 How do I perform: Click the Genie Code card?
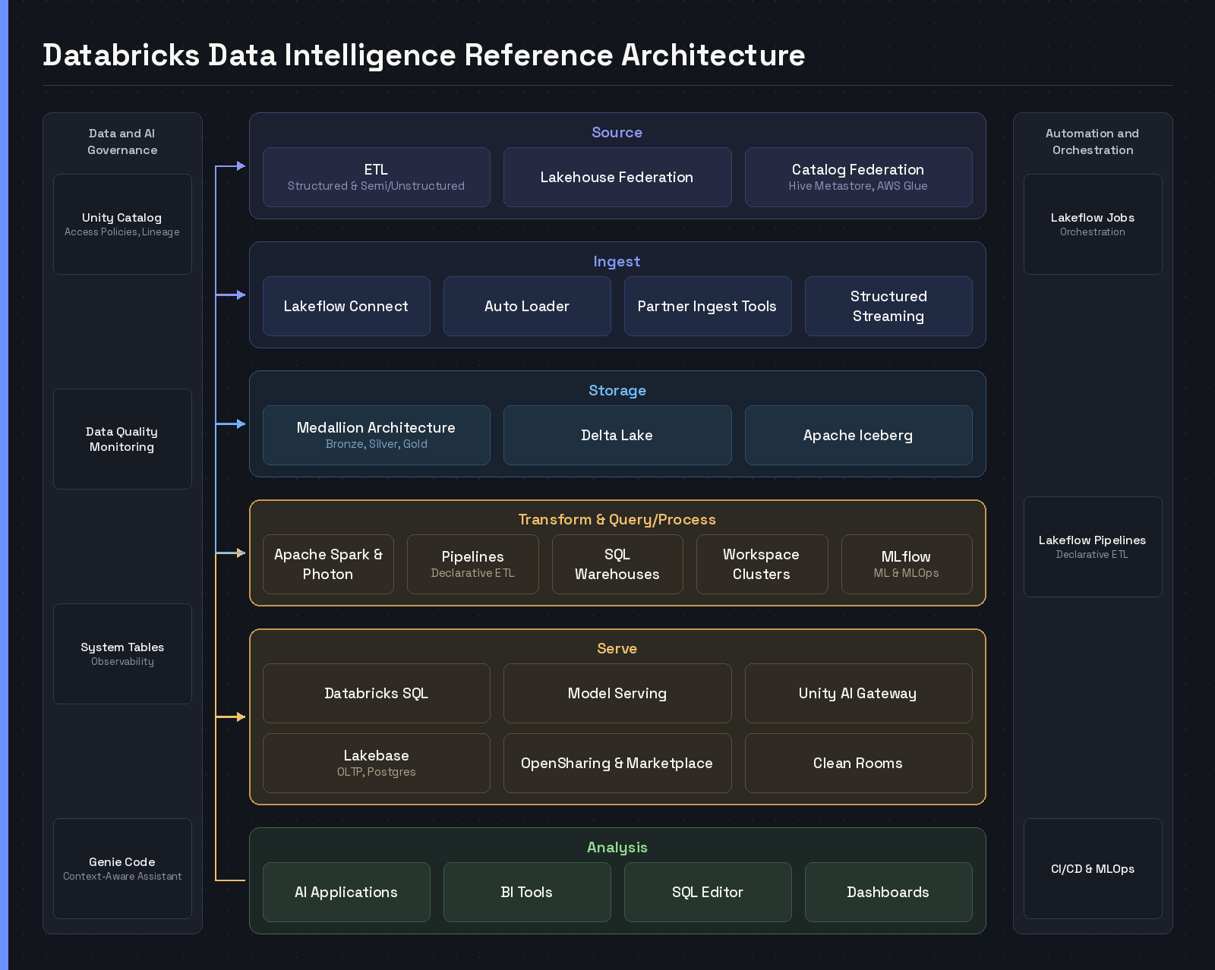point(122,868)
